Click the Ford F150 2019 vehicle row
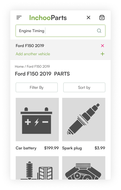Image resolution: width=121 pixels, height=190 pixels. (61, 46)
